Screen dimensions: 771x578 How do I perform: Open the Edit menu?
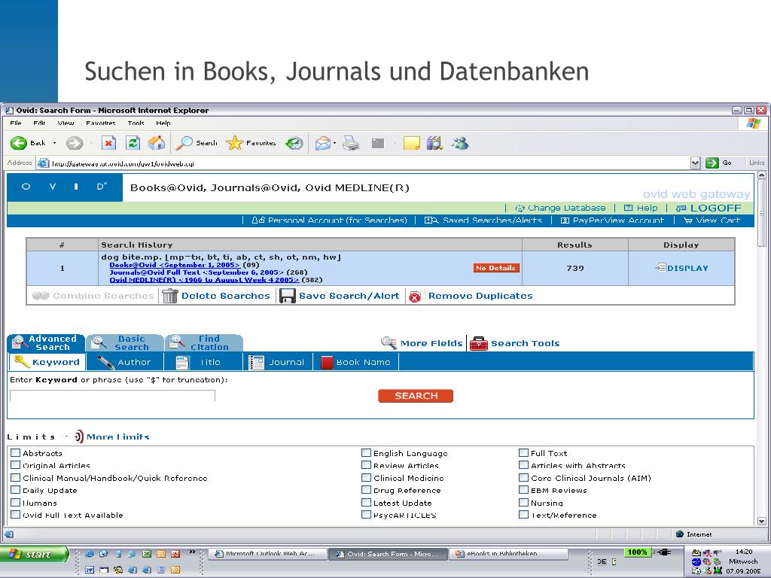[39, 123]
